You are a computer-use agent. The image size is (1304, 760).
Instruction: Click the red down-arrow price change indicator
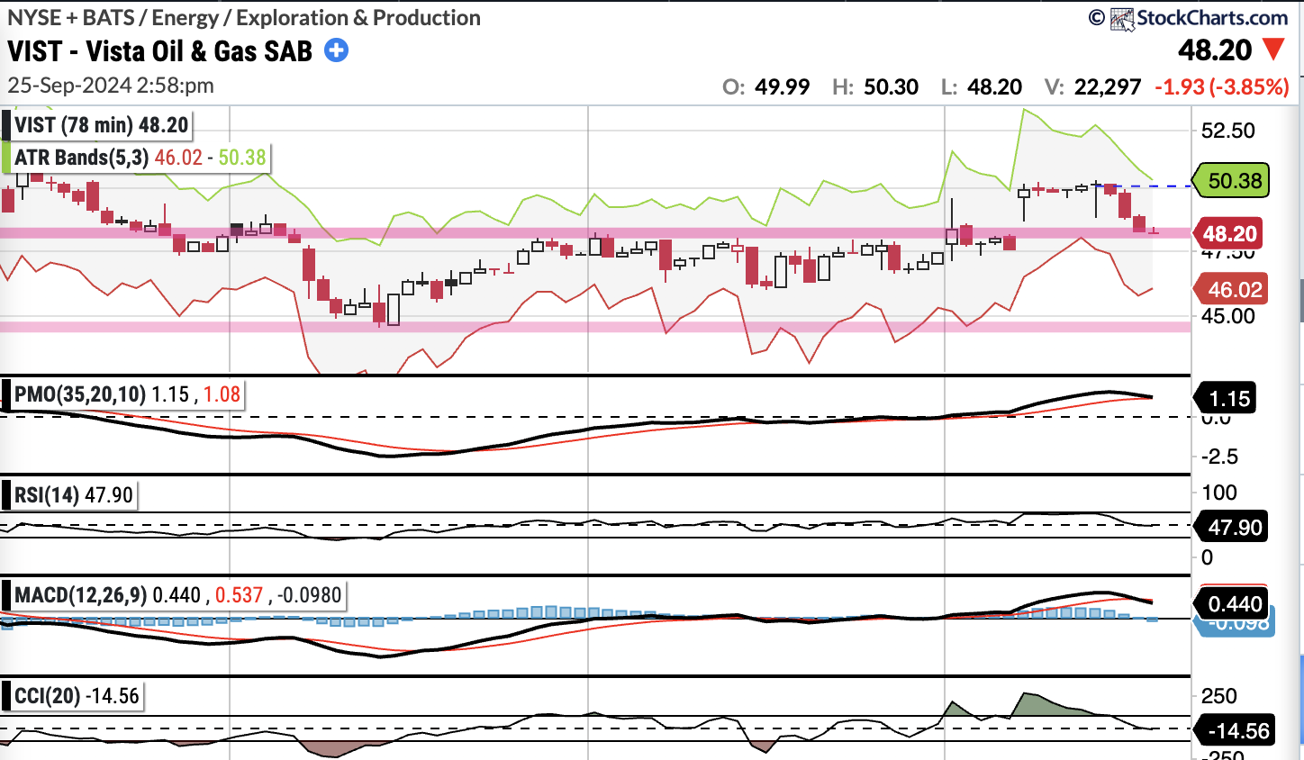[1273, 50]
